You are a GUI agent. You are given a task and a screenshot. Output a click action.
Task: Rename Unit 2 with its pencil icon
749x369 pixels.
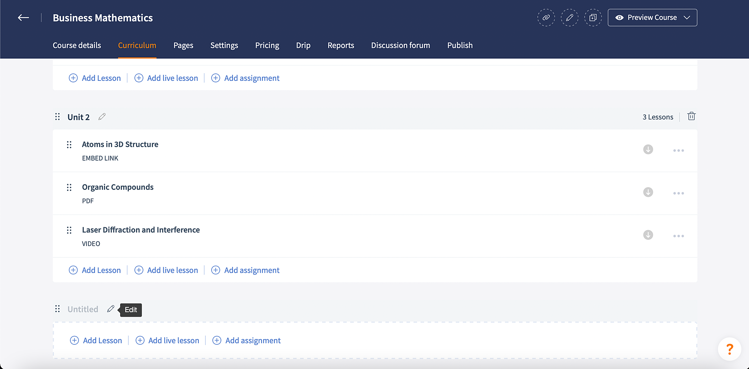(102, 117)
